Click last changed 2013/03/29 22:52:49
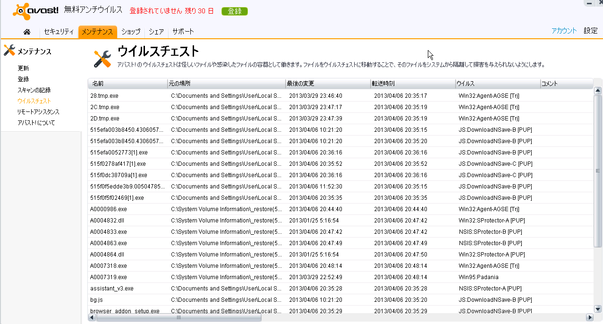 pos(315,277)
